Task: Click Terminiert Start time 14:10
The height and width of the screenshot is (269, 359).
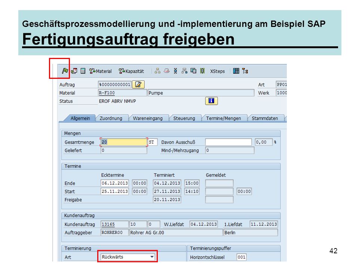Action: coord(192,191)
